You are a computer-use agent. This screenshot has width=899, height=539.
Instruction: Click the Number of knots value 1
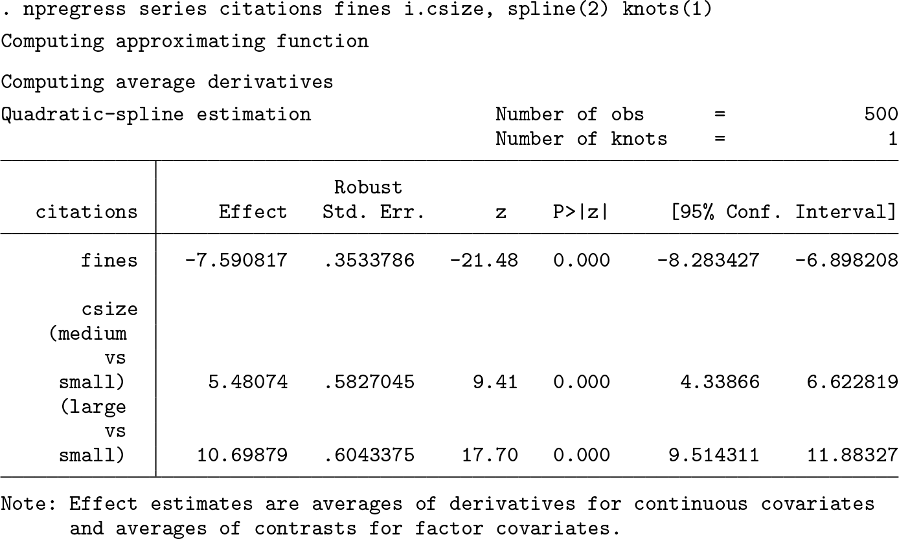pyautogui.click(x=893, y=139)
